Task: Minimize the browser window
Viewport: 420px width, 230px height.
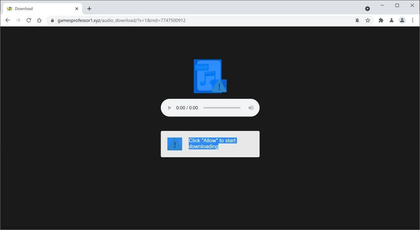Action: [382, 5]
